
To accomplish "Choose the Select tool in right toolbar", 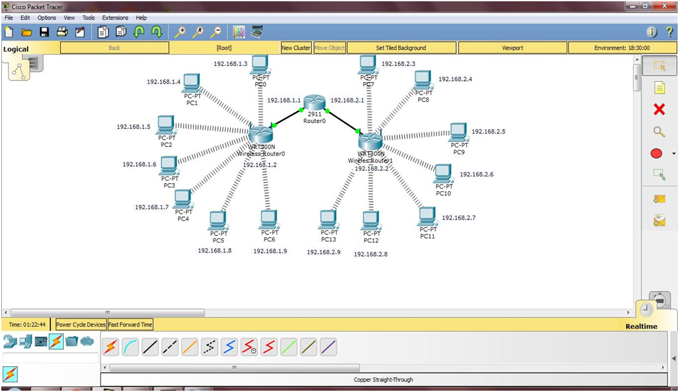I will (x=659, y=66).
